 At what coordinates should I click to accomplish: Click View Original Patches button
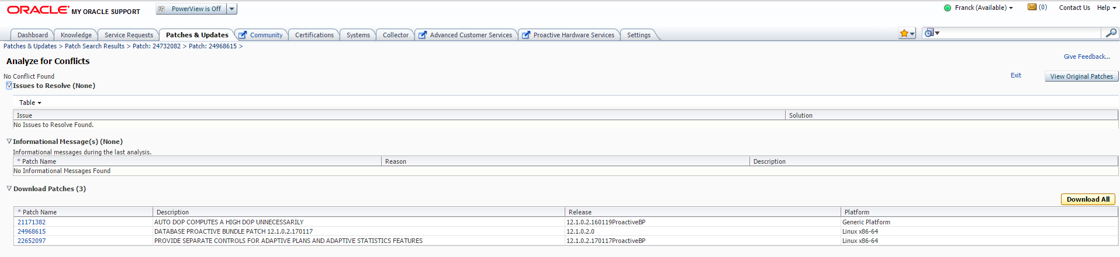click(1081, 76)
